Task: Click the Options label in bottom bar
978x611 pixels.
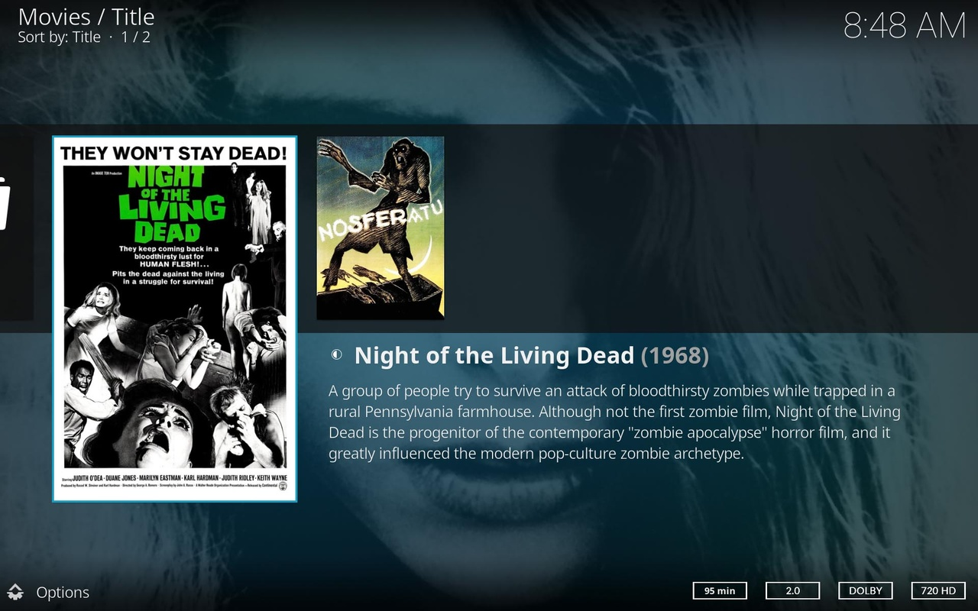Action: click(63, 592)
